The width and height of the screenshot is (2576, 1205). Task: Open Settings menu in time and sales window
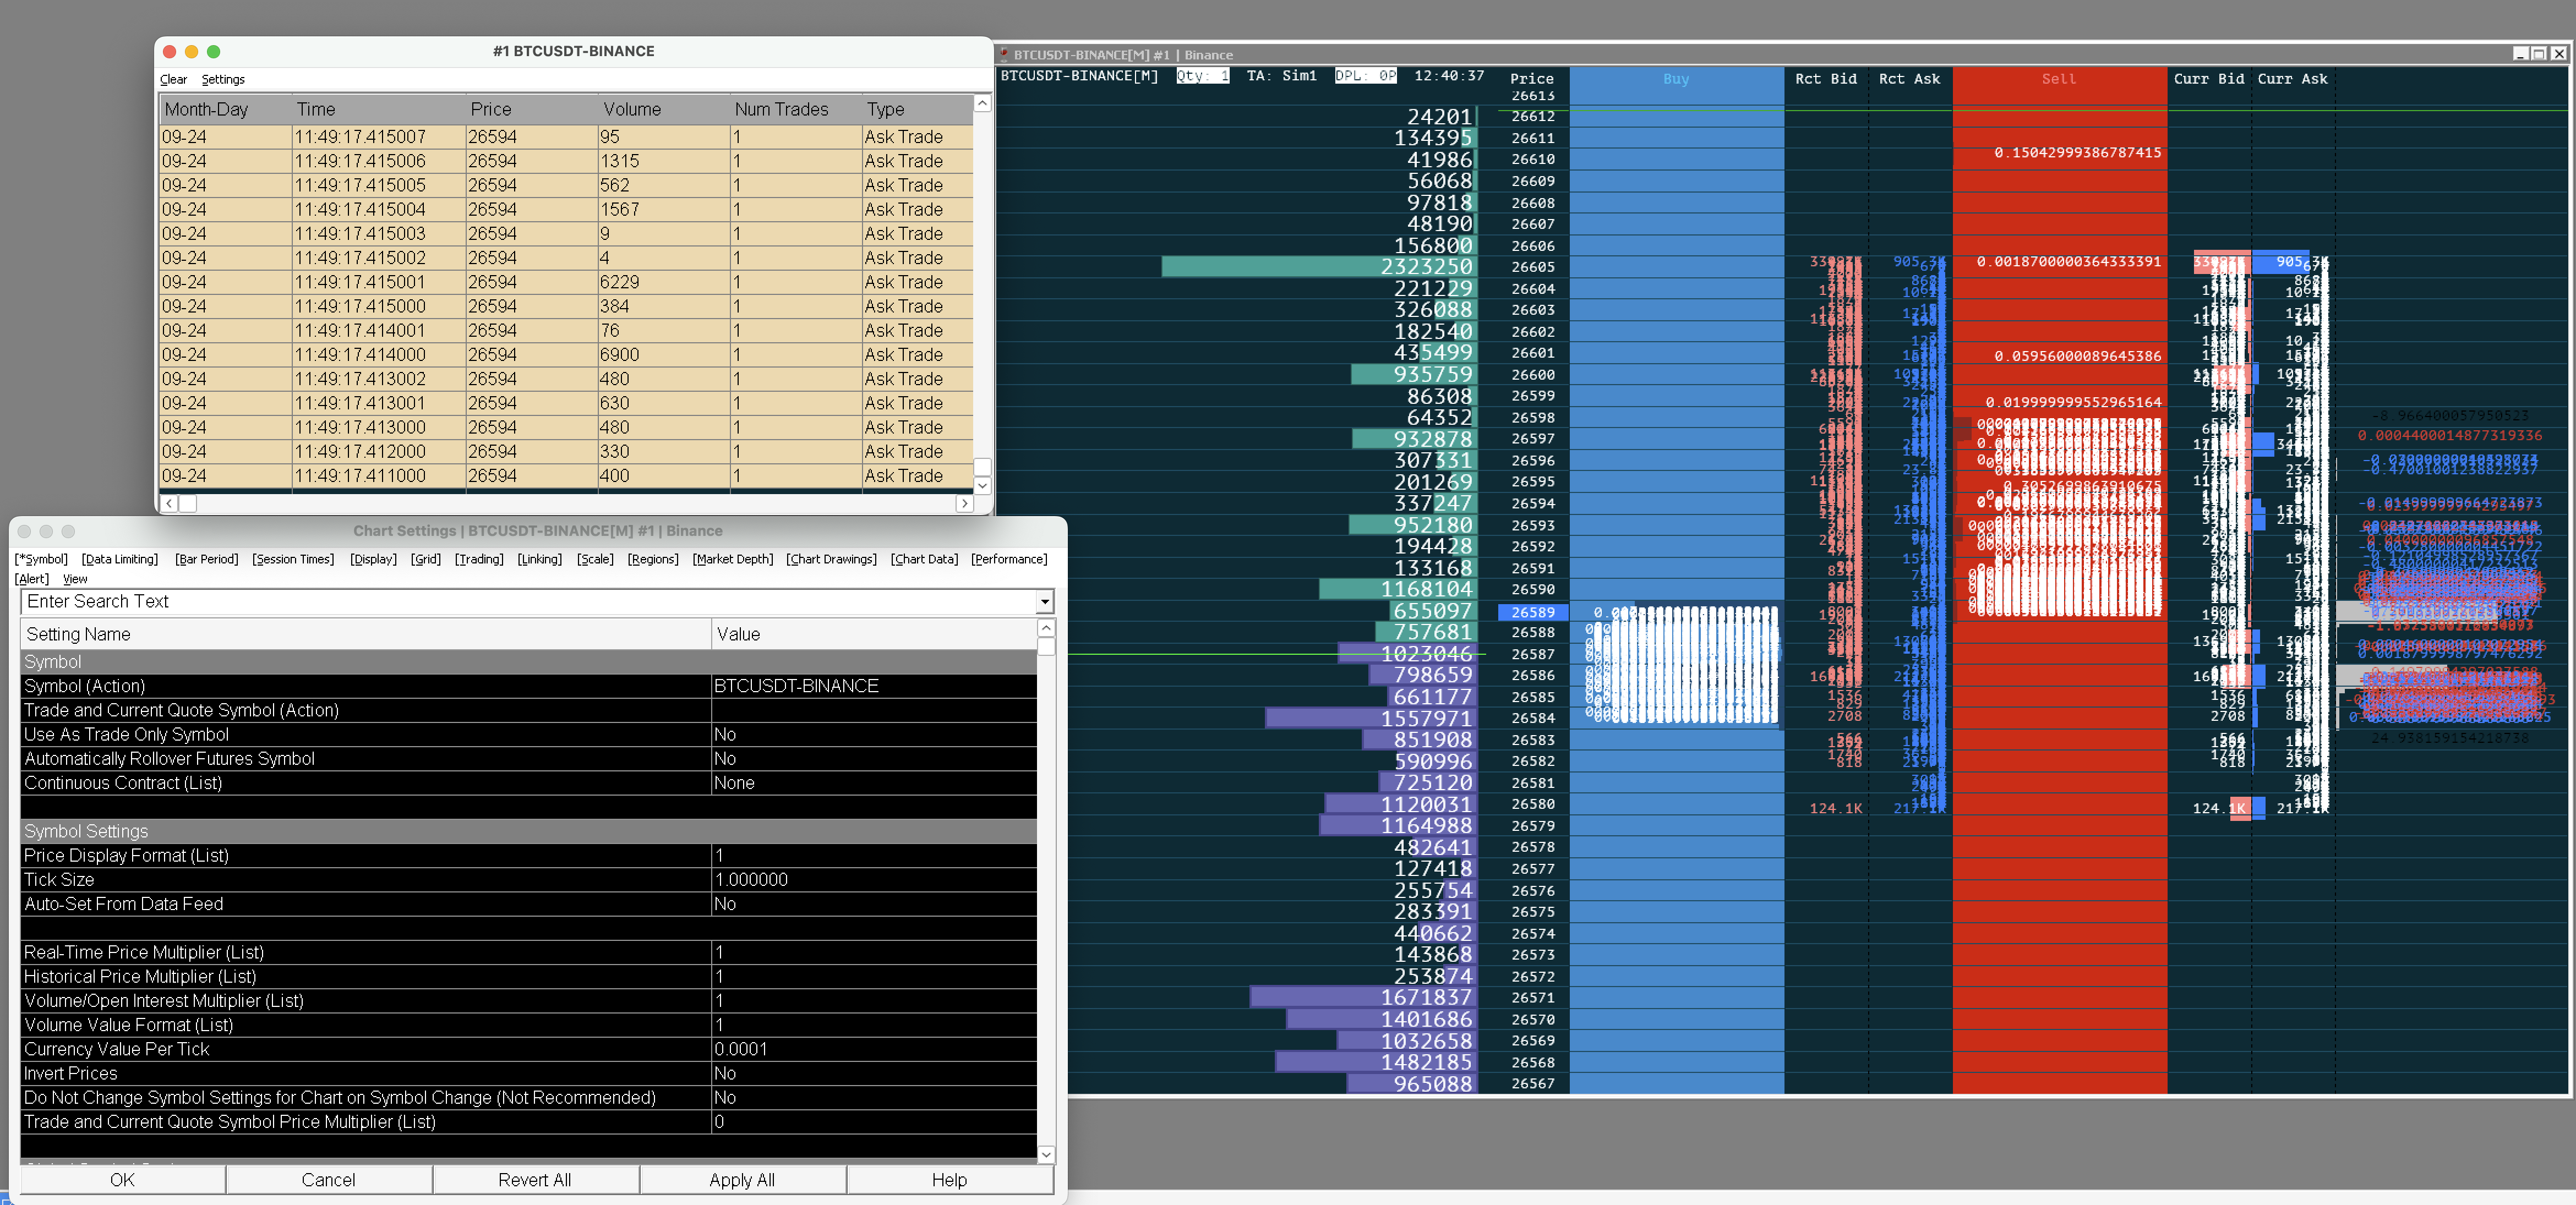point(222,80)
